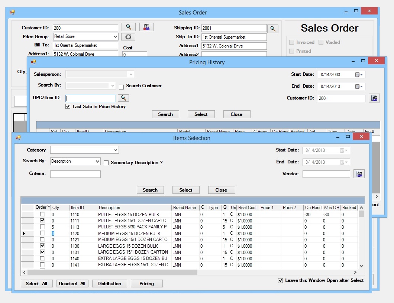Click the Select All button
Viewport: 394px width, 303px height.
(36, 284)
